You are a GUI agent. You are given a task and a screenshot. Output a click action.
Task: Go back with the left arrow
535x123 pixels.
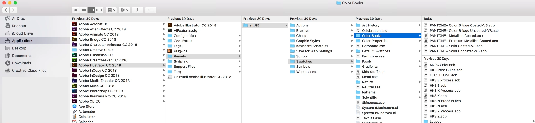point(6,10)
